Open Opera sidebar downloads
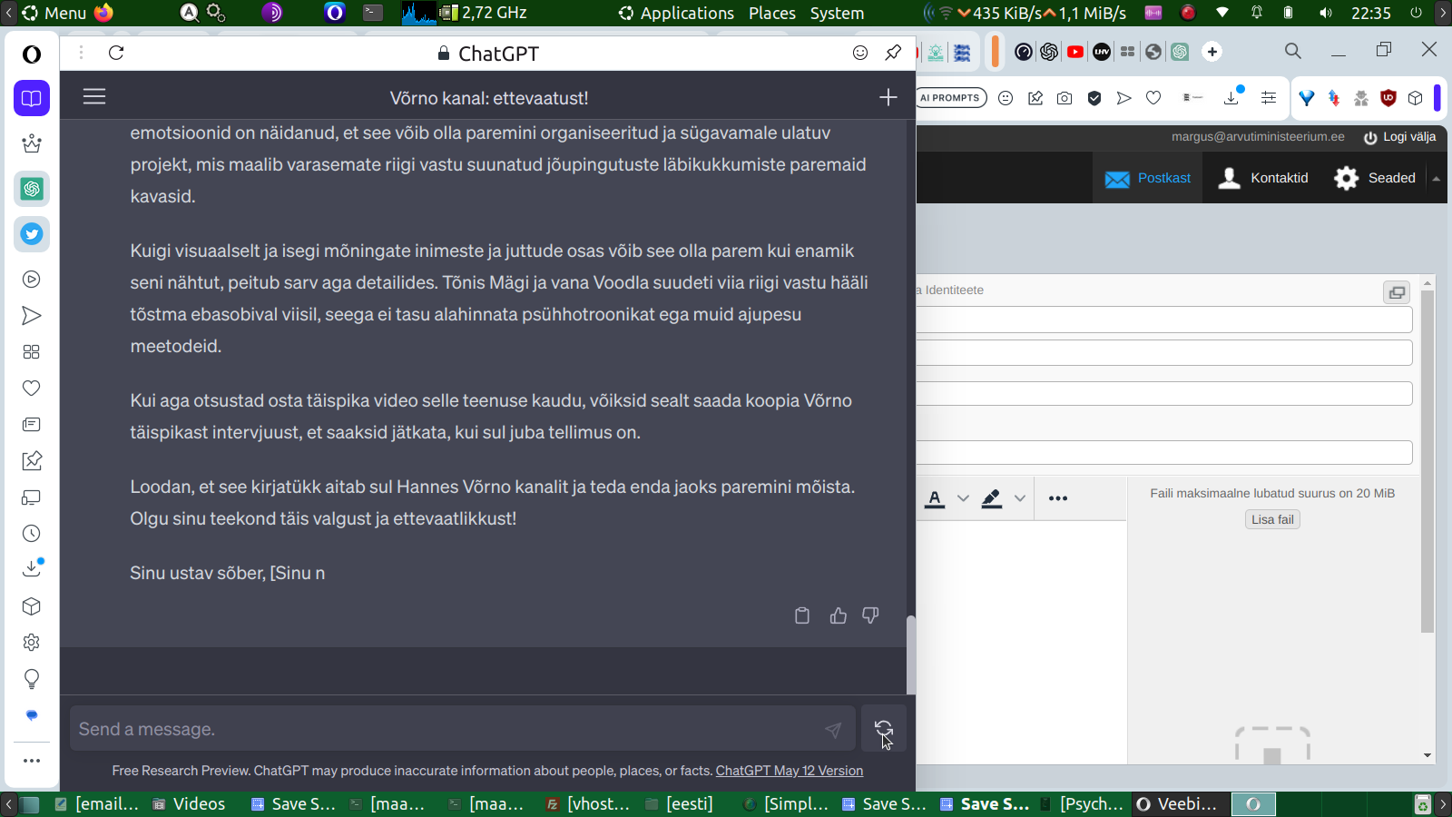The width and height of the screenshot is (1452, 817). click(32, 569)
